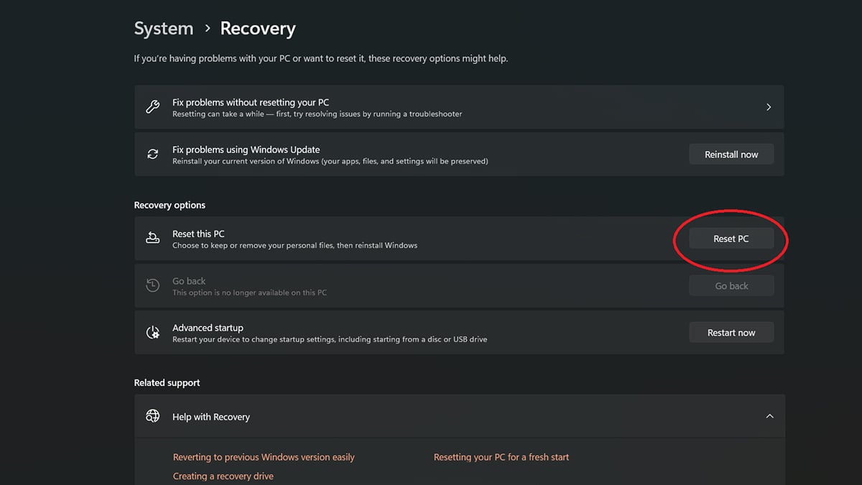Collapse the Help with Recovery section

(x=769, y=416)
